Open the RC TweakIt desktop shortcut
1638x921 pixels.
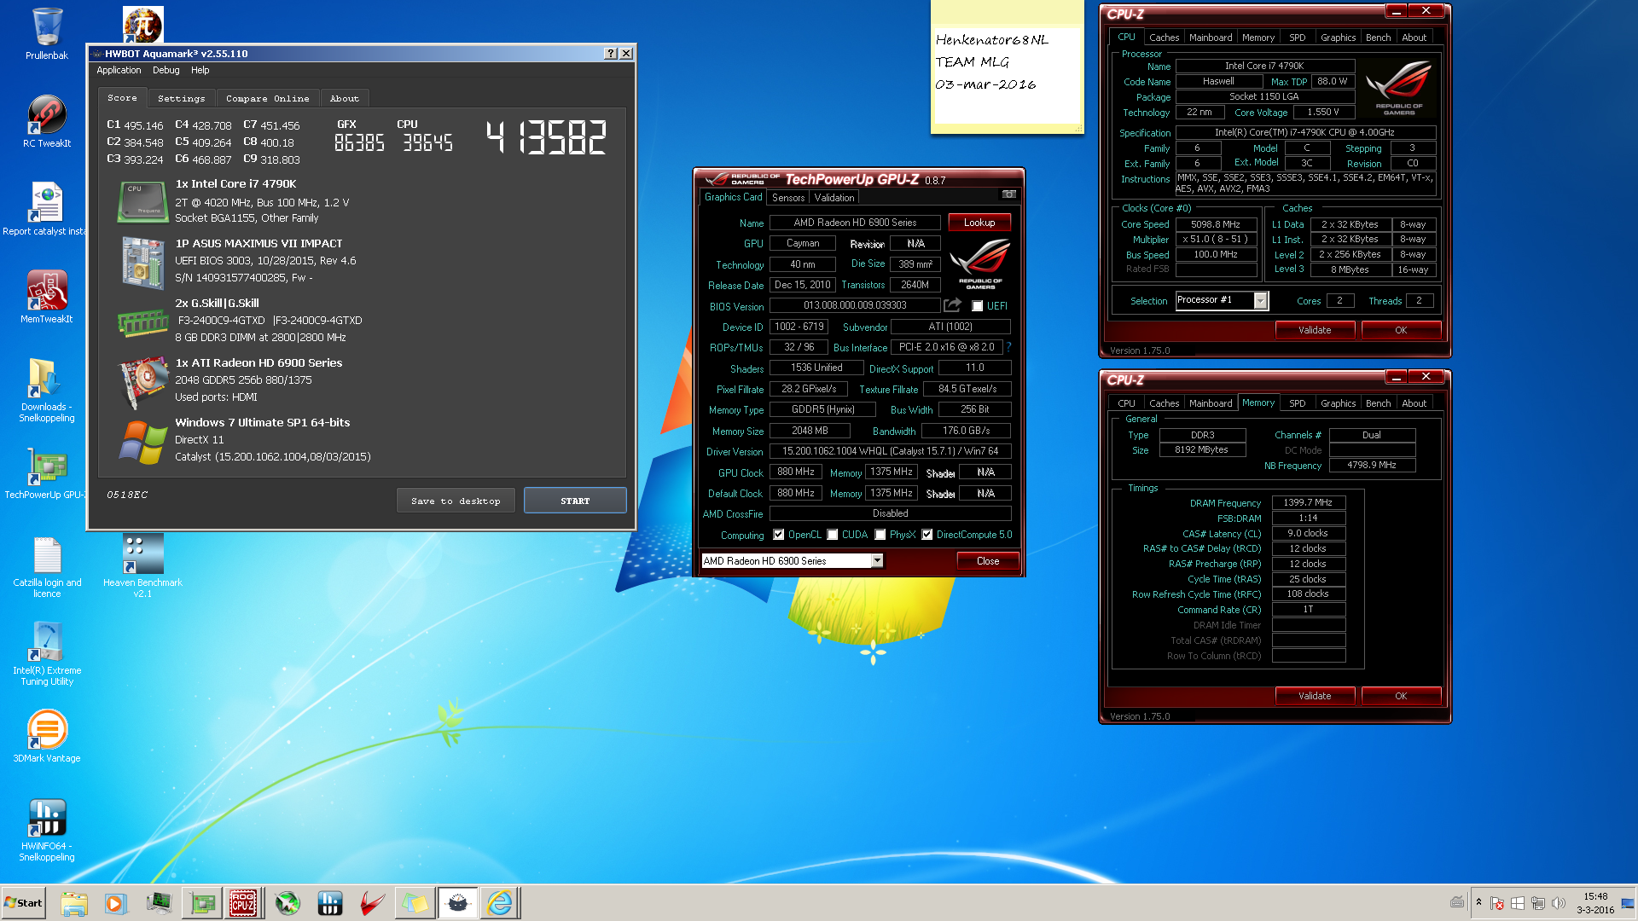point(47,120)
